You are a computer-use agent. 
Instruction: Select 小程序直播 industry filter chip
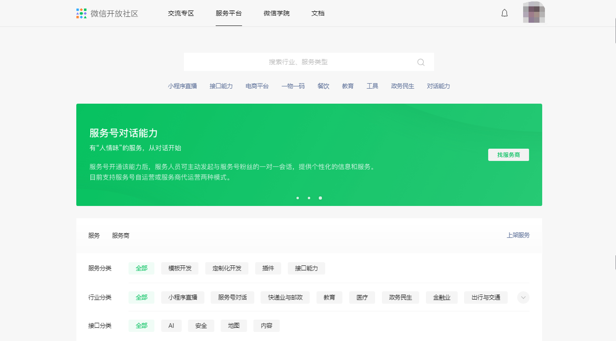coord(183,298)
